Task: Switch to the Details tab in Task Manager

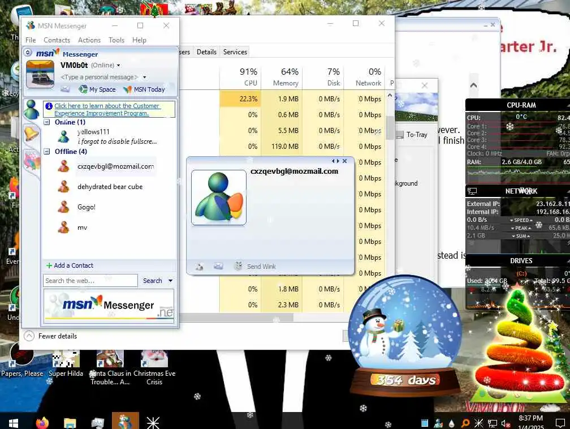Action: coord(206,52)
